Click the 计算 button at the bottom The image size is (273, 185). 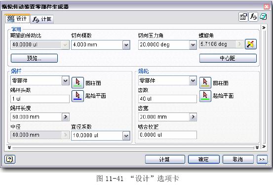click(165, 159)
